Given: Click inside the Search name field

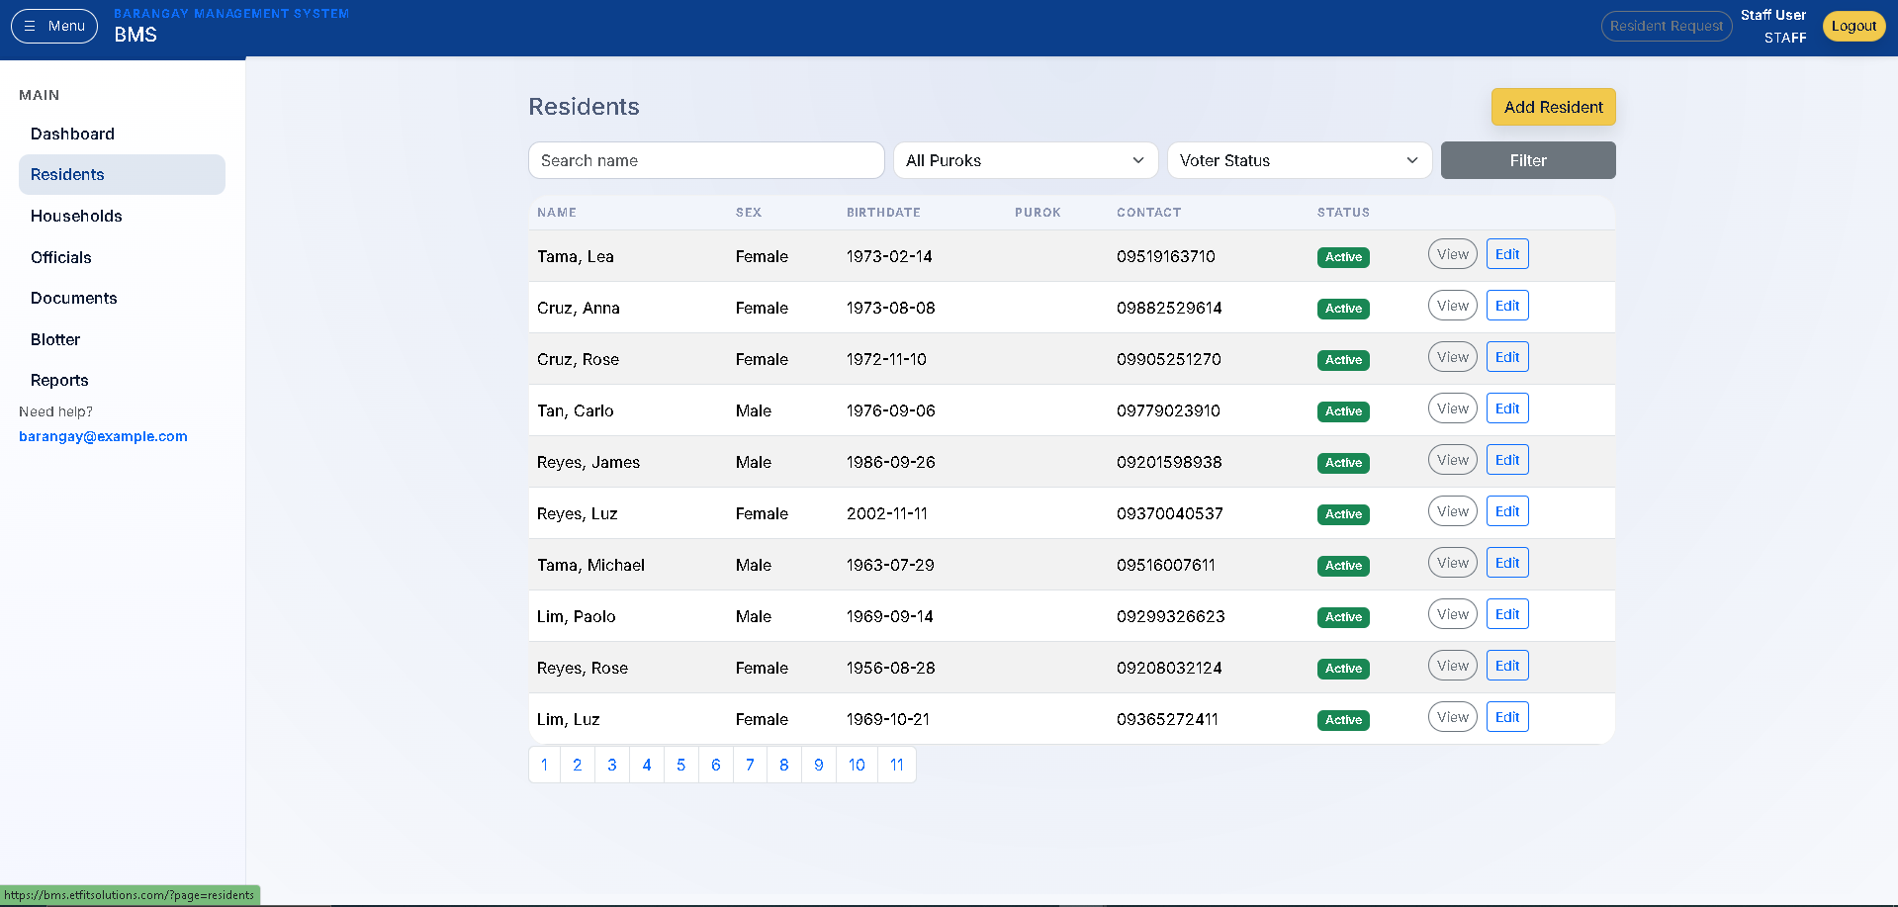Looking at the screenshot, I should pyautogui.click(x=705, y=160).
